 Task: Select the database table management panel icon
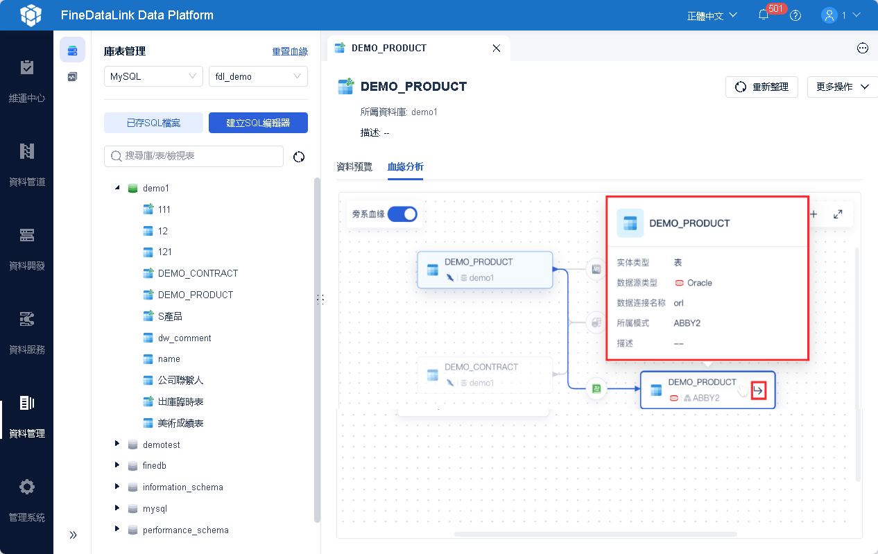coord(72,50)
